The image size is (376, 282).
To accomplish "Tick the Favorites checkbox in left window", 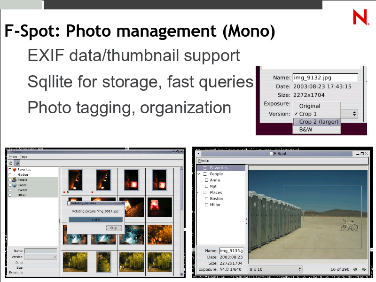I will [10, 170].
